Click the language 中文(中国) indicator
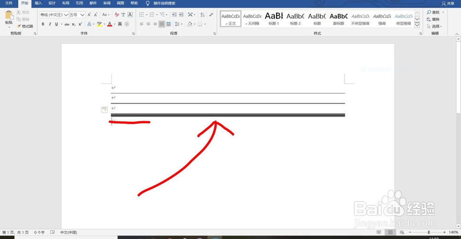The height and width of the screenshot is (239, 461). (x=69, y=232)
